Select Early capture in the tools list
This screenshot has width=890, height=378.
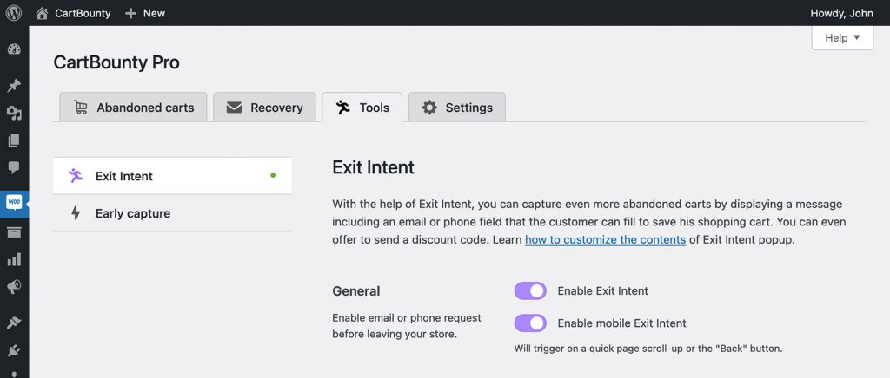[173, 213]
